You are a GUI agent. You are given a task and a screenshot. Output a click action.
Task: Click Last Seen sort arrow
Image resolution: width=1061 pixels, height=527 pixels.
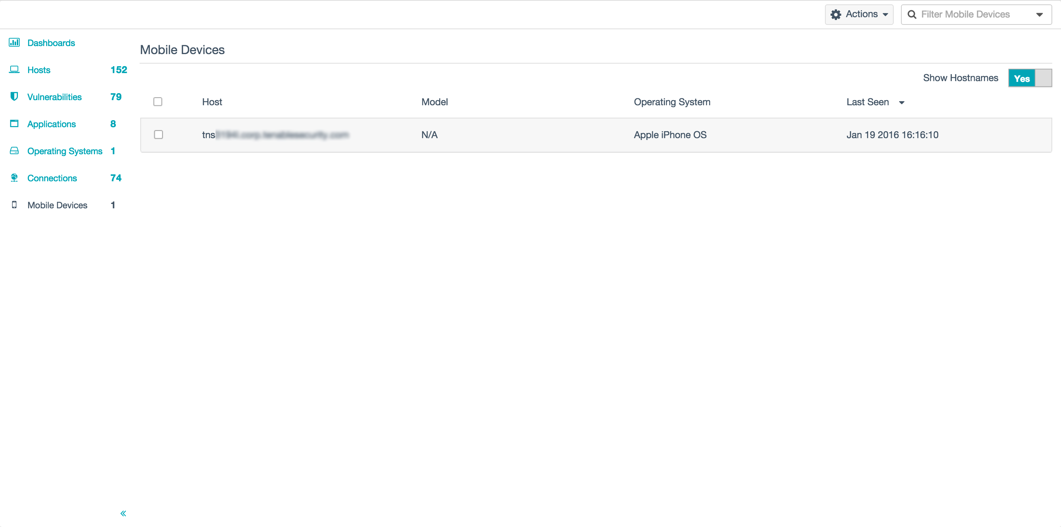902,103
